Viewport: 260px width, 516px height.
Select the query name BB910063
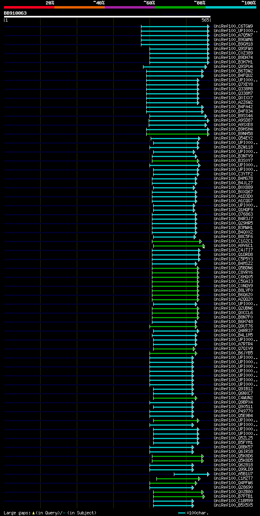click(x=15, y=13)
